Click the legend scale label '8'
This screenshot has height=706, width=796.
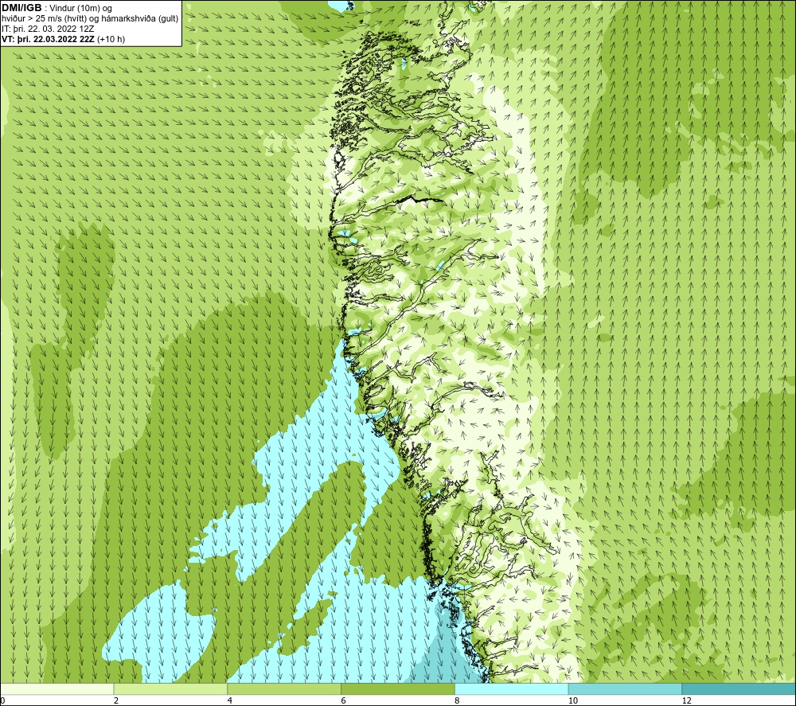(458, 700)
